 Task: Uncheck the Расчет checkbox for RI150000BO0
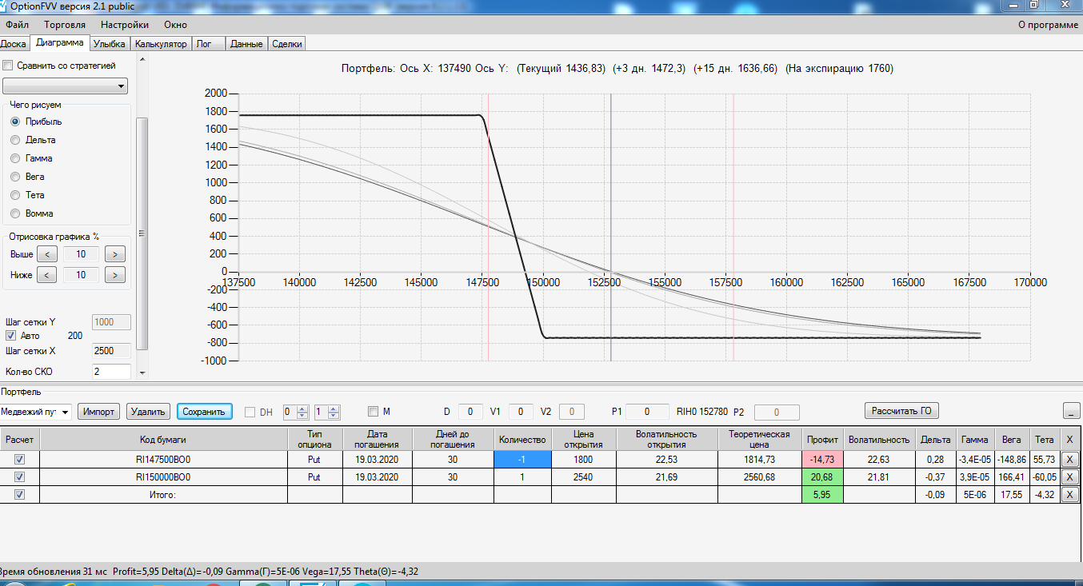pos(20,477)
